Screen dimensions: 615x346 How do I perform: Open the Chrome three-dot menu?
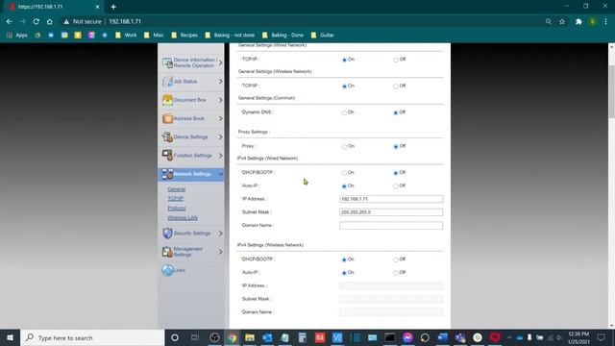[x=606, y=21]
